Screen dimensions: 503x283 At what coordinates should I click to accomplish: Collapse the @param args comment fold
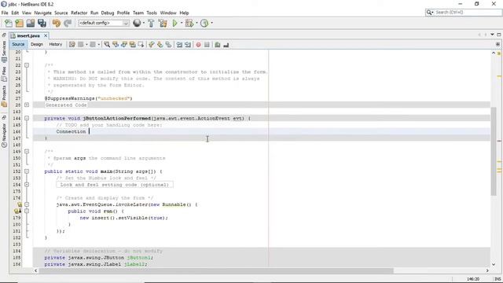pyautogui.click(x=27, y=152)
